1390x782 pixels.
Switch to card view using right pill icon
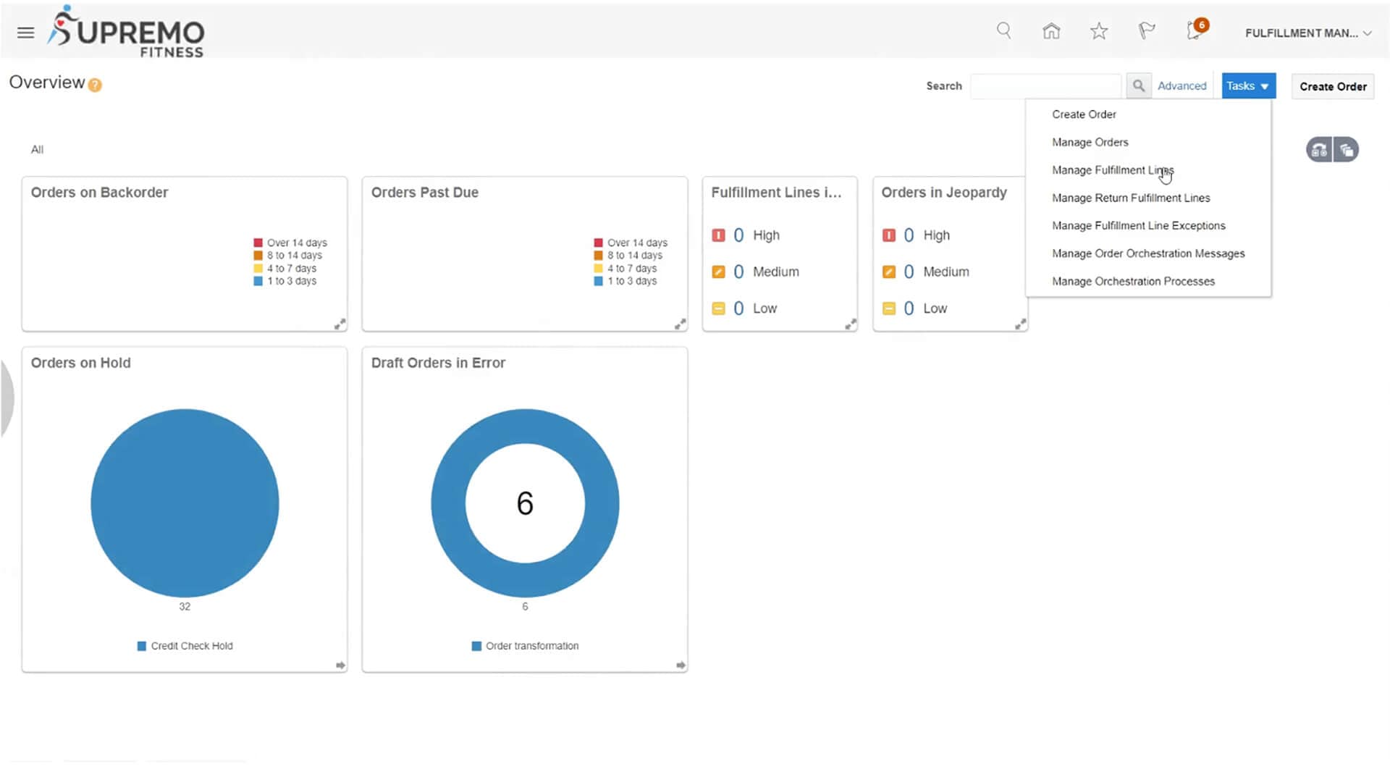pos(1347,150)
